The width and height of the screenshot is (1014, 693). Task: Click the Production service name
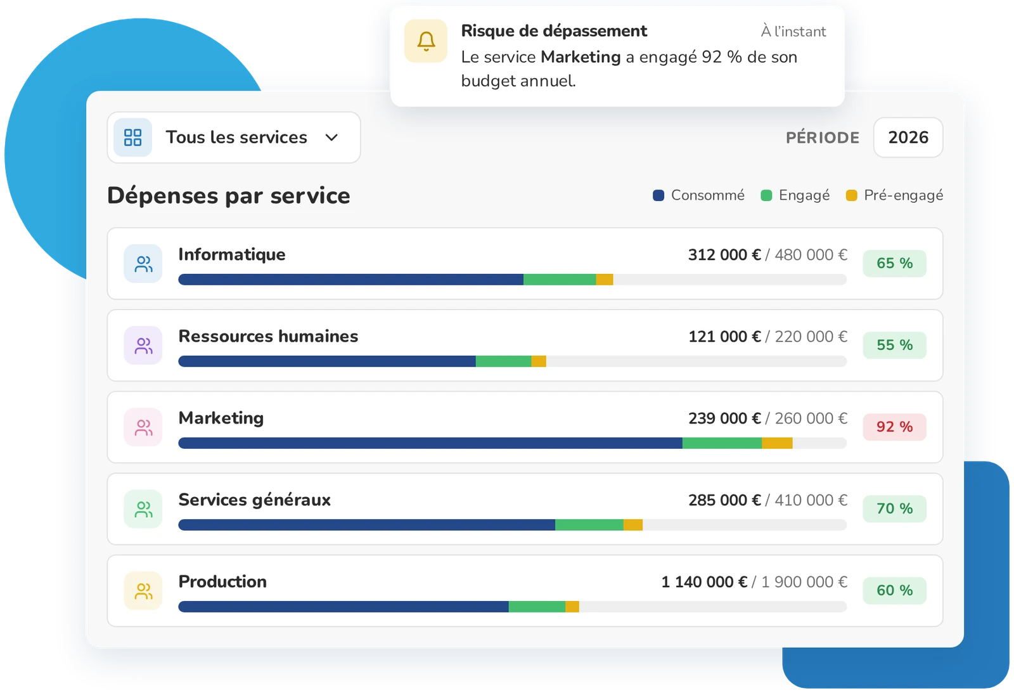pyautogui.click(x=222, y=581)
